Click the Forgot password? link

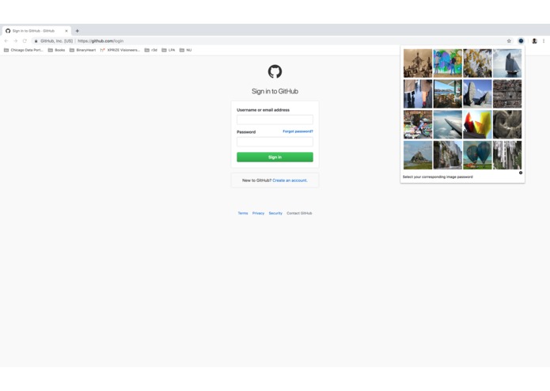coord(298,131)
